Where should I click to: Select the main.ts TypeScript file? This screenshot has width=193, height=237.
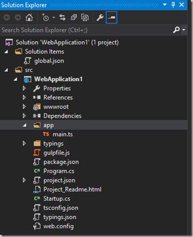(63, 134)
